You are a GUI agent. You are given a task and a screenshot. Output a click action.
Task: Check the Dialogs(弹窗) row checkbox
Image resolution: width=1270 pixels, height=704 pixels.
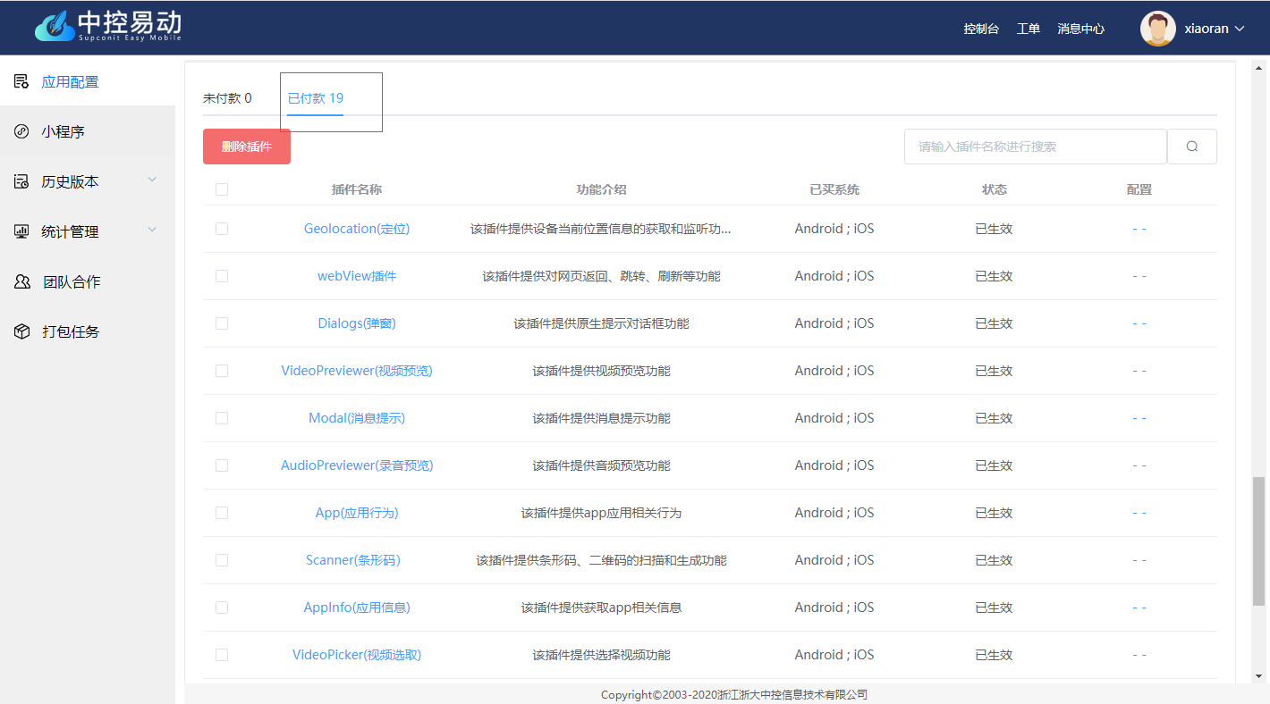pyautogui.click(x=222, y=323)
